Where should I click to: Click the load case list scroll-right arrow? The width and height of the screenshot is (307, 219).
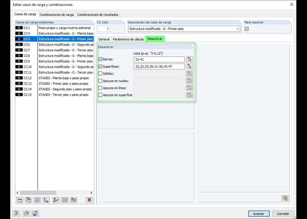point(91,193)
